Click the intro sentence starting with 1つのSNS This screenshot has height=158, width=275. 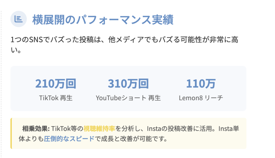124,40
